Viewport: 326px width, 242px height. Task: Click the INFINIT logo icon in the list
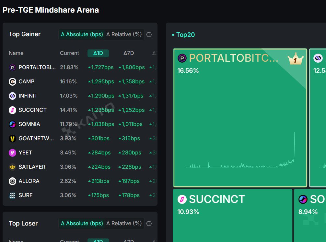click(12, 96)
